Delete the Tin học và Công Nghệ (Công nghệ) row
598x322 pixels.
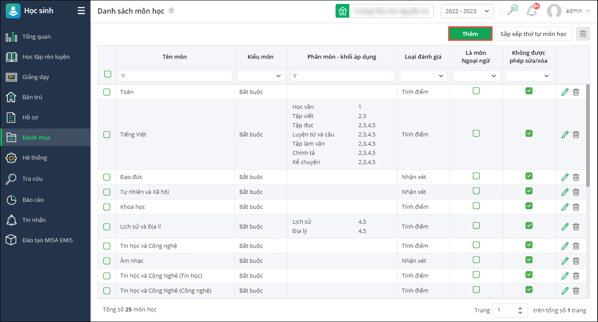pyautogui.click(x=576, y=291)
